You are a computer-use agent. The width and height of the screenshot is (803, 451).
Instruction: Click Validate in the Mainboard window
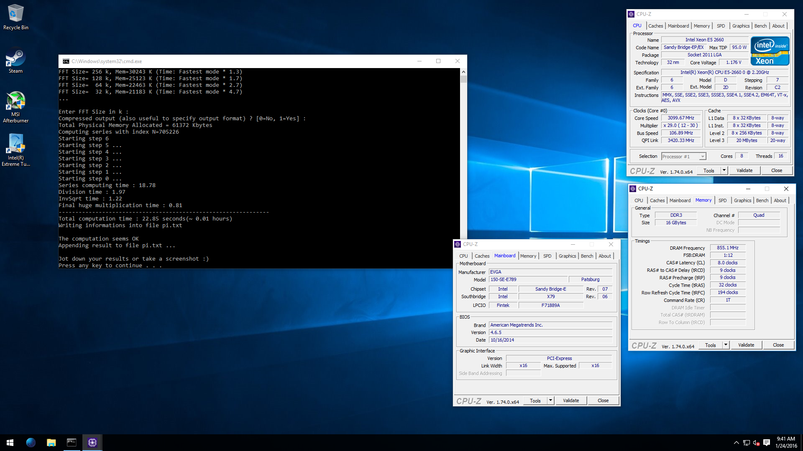[x=570, y=401]
